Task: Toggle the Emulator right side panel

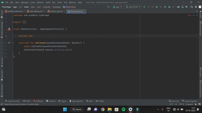Action: click(x=201, y=72)
